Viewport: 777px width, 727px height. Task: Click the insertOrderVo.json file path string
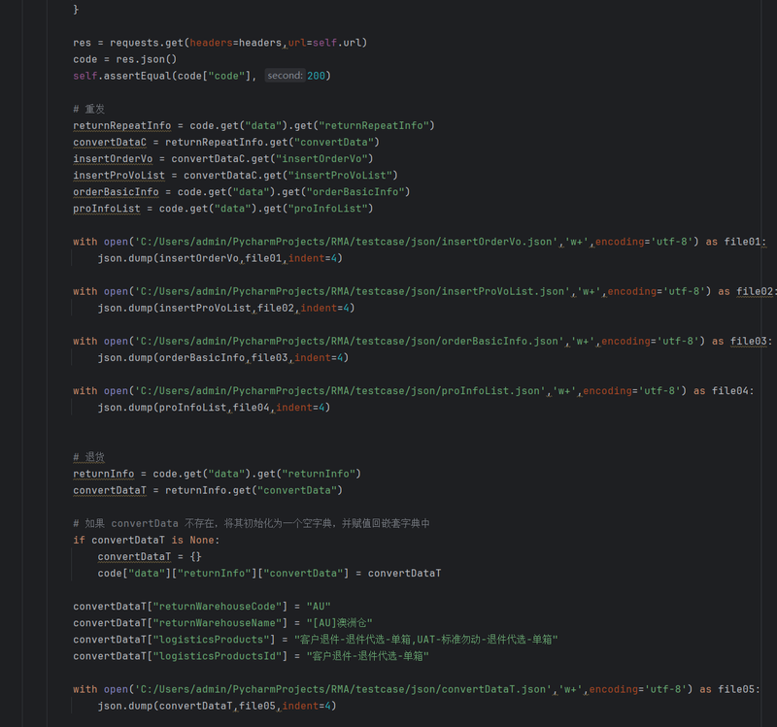346,242
